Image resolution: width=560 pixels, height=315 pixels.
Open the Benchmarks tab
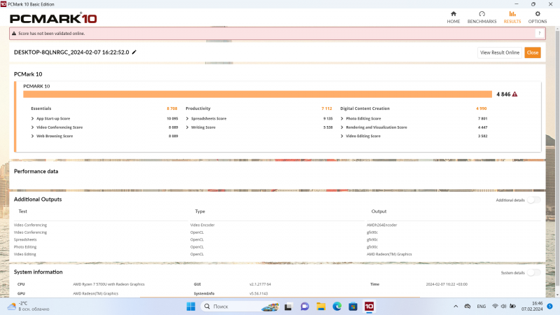coord(482,17)
